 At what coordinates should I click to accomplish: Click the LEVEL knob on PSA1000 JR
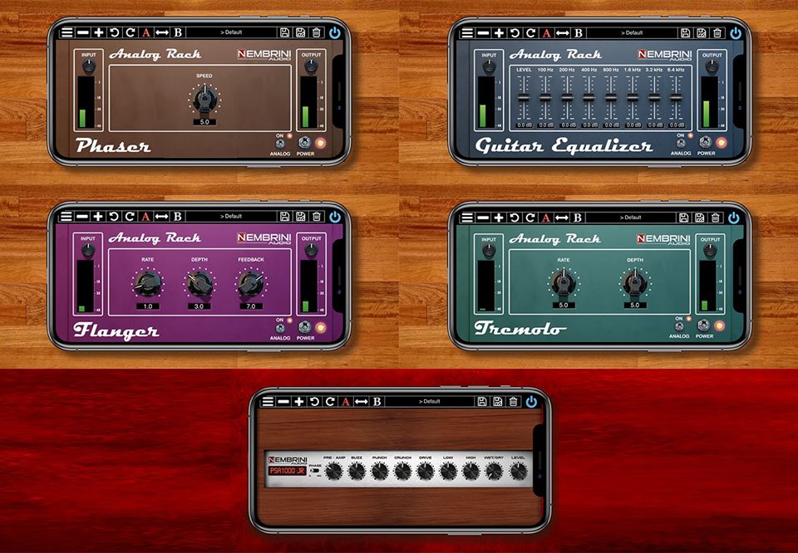pos(518,471)
